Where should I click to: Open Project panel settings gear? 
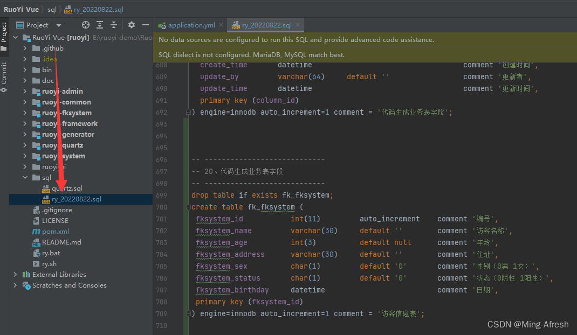click(132, 25)
